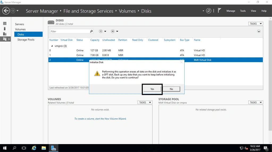Open the notifications flag icon
This screenshot has width=272, height=152.
click(219, 11)
